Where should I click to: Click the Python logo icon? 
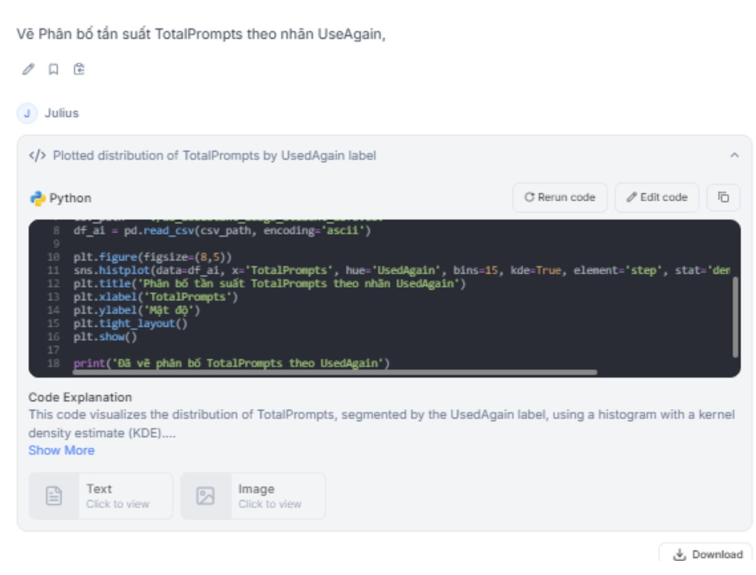[x=38, y=198]
